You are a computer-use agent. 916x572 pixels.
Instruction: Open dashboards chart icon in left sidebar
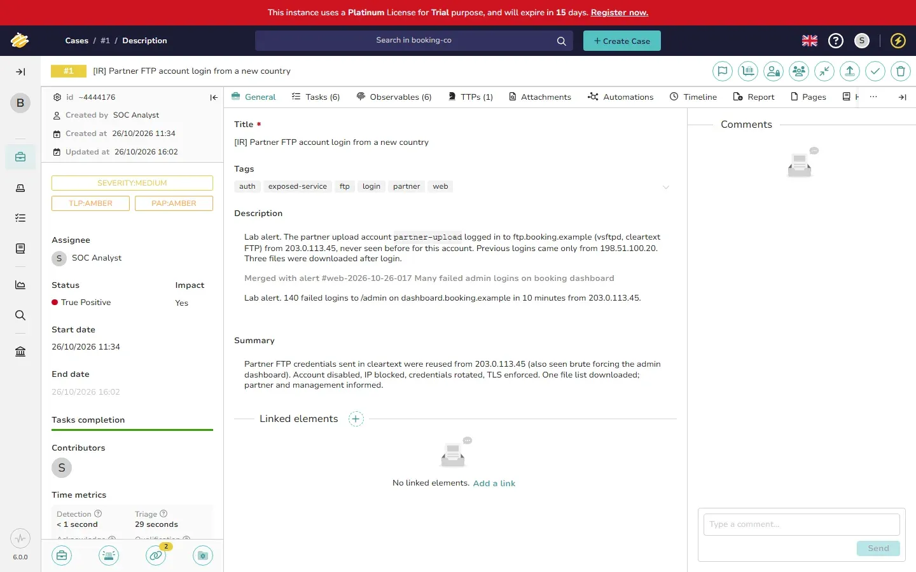pyautogui.click(x=20, y=285)
